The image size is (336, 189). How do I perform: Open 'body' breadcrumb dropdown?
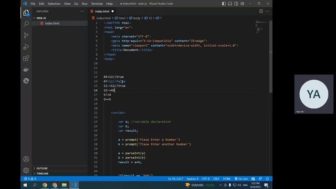[135, 18]
